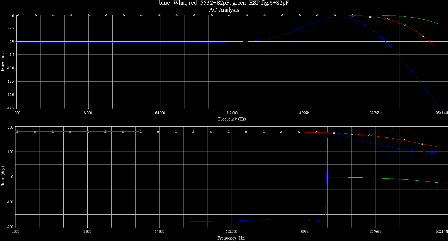Pick the 262.144k frequency tick of the phase plot
This screenshot has height=241, width=448.
tap(442, 232)
